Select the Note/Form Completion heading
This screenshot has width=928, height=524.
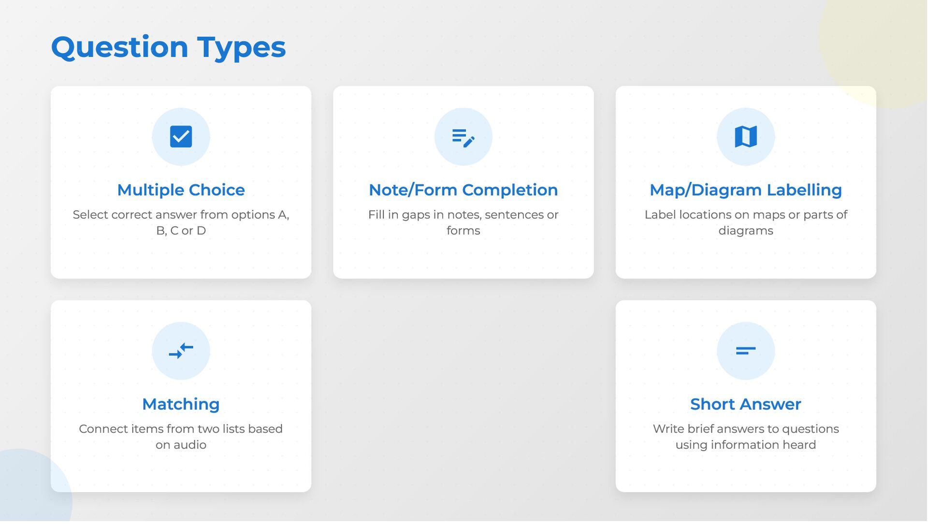pos(463,190)
